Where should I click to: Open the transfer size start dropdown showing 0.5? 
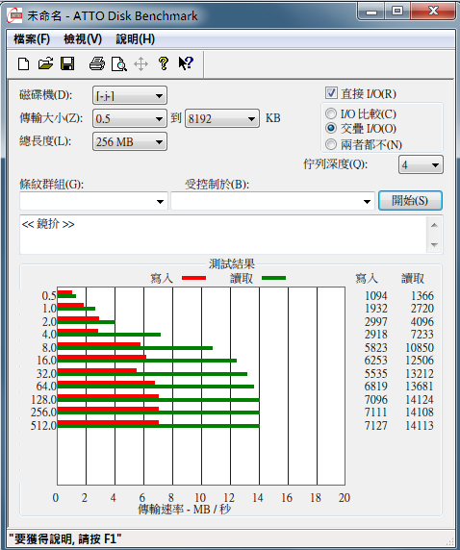(x=130, y=118)
